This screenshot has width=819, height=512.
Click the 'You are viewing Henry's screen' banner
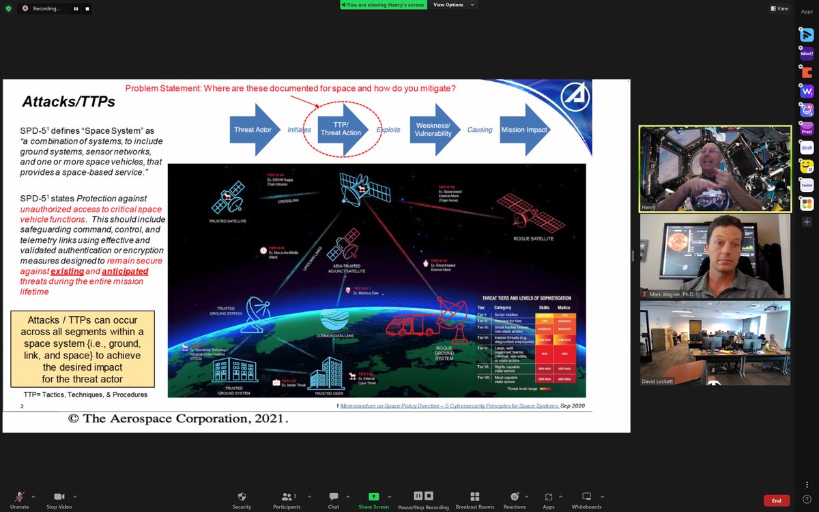(384, 5)
